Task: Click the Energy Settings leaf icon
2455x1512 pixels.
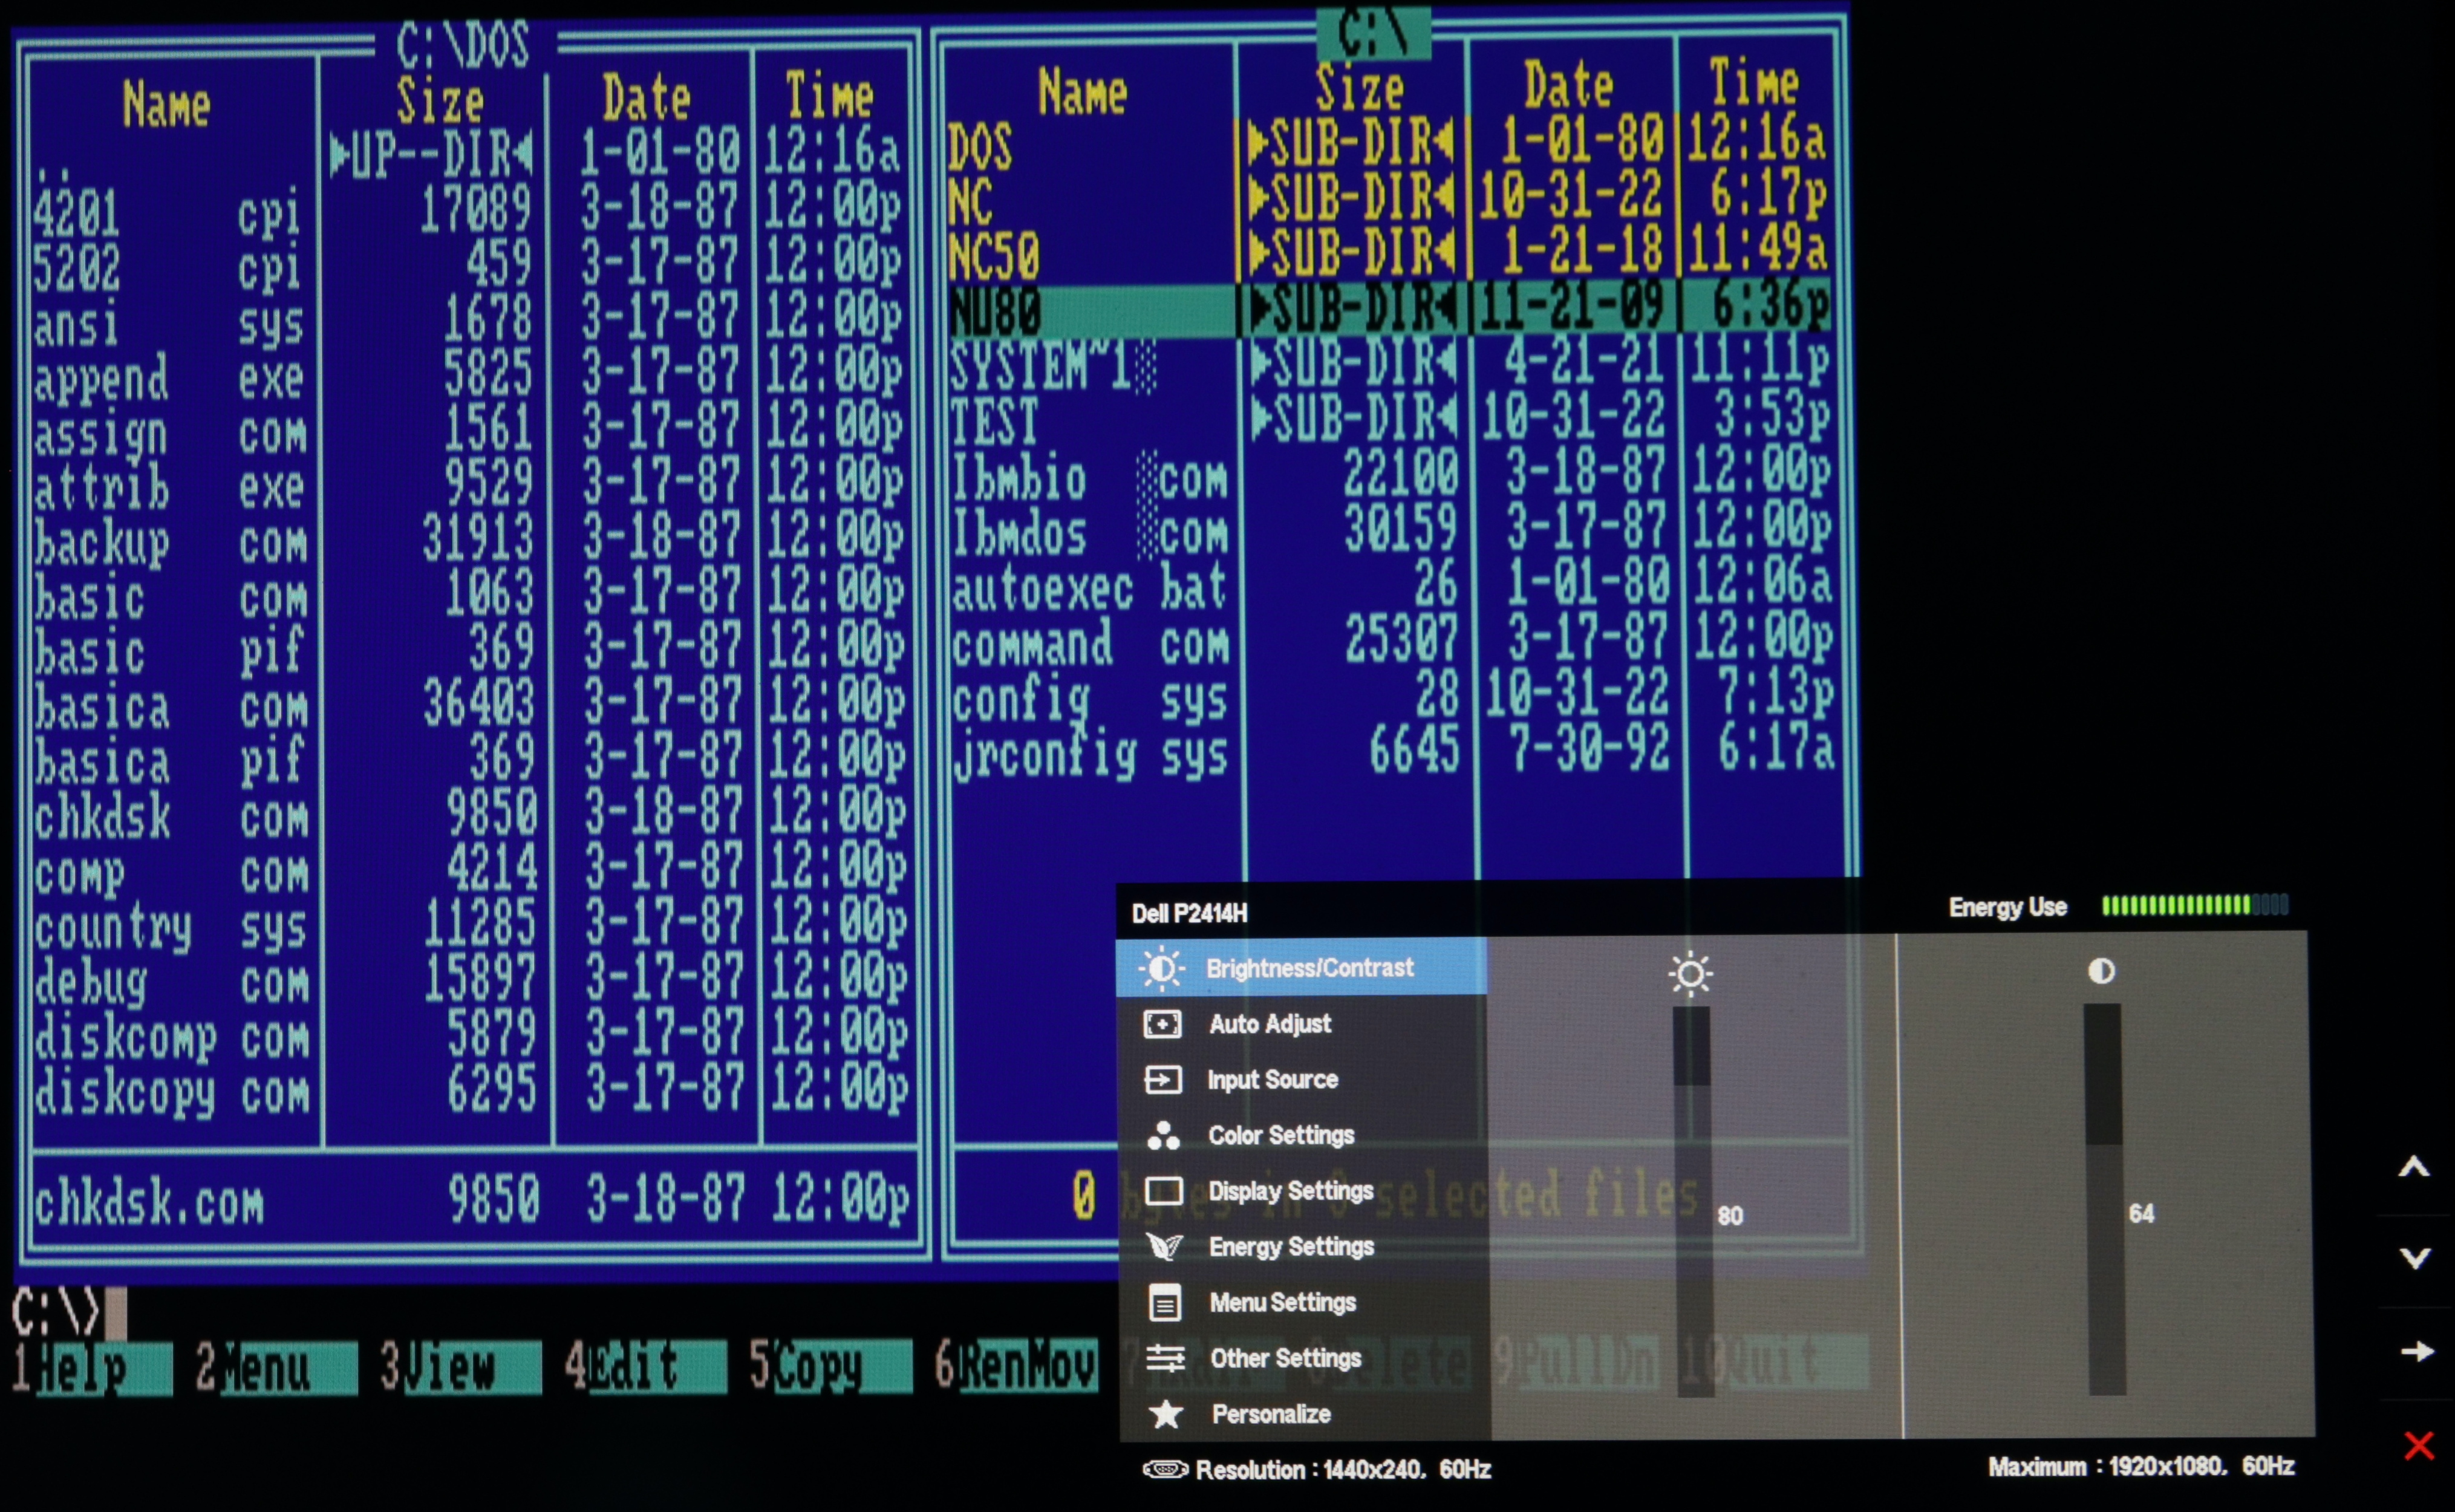Action: [1165, 1247]
